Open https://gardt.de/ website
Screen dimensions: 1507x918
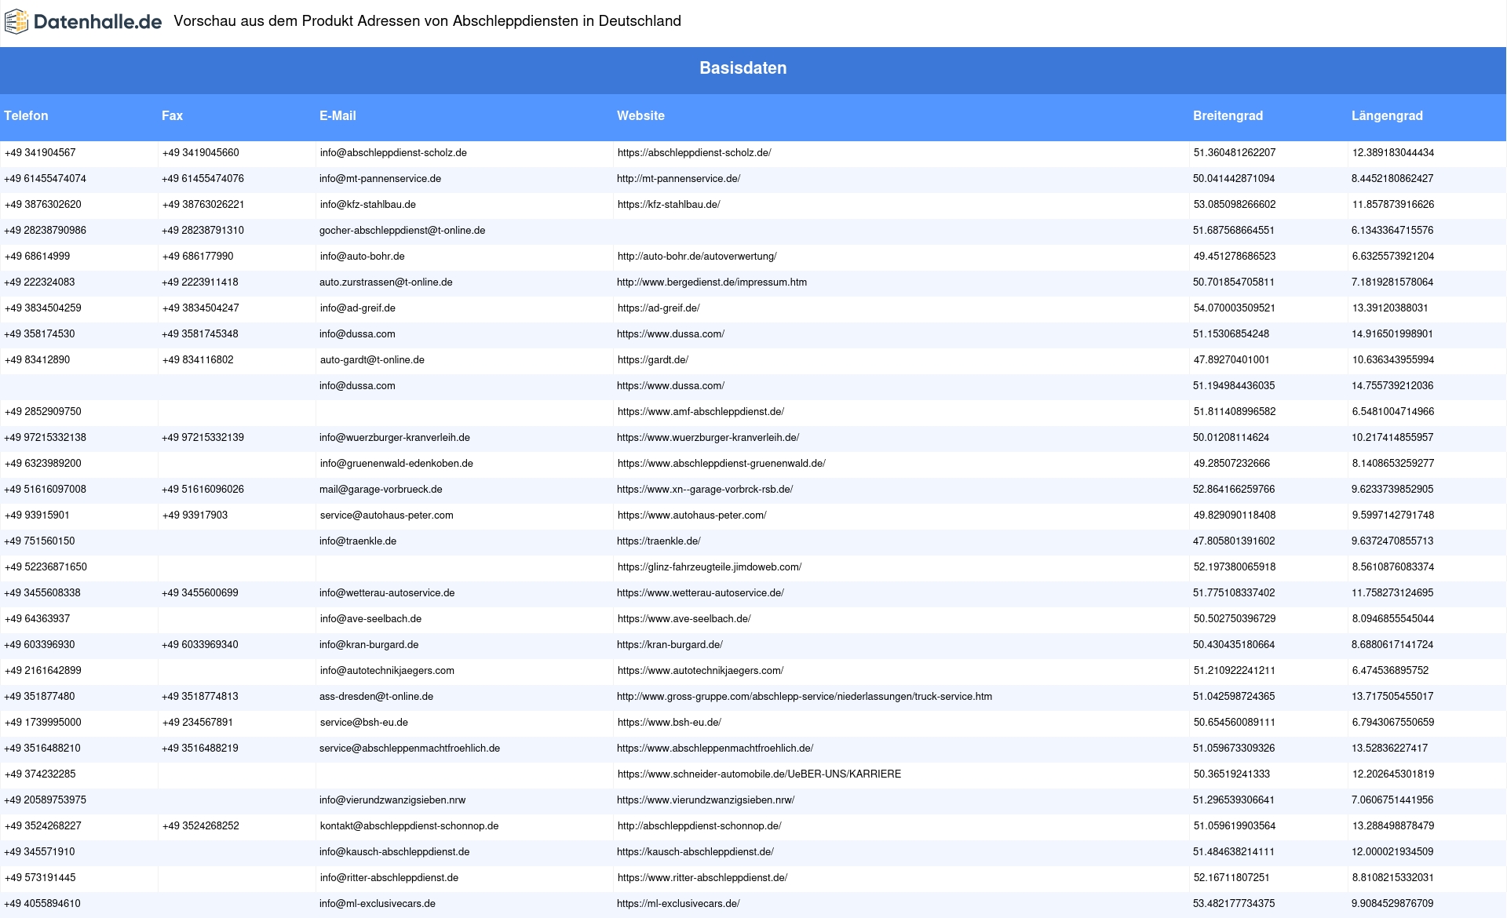pos(653,360)
